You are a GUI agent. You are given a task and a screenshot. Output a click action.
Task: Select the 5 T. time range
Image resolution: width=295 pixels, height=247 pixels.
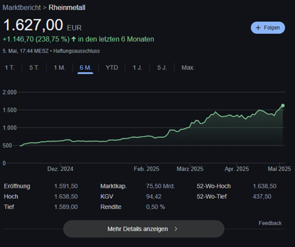point(34,67)
